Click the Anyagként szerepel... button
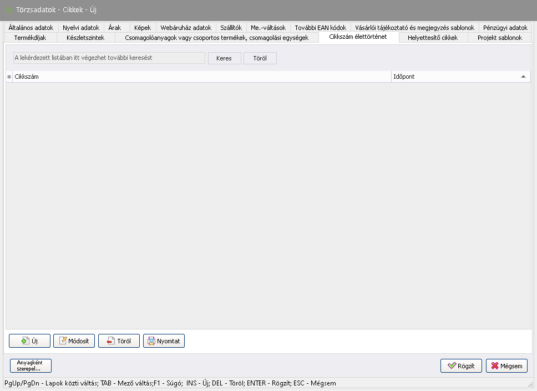The image size is (537, 391). 31,365
